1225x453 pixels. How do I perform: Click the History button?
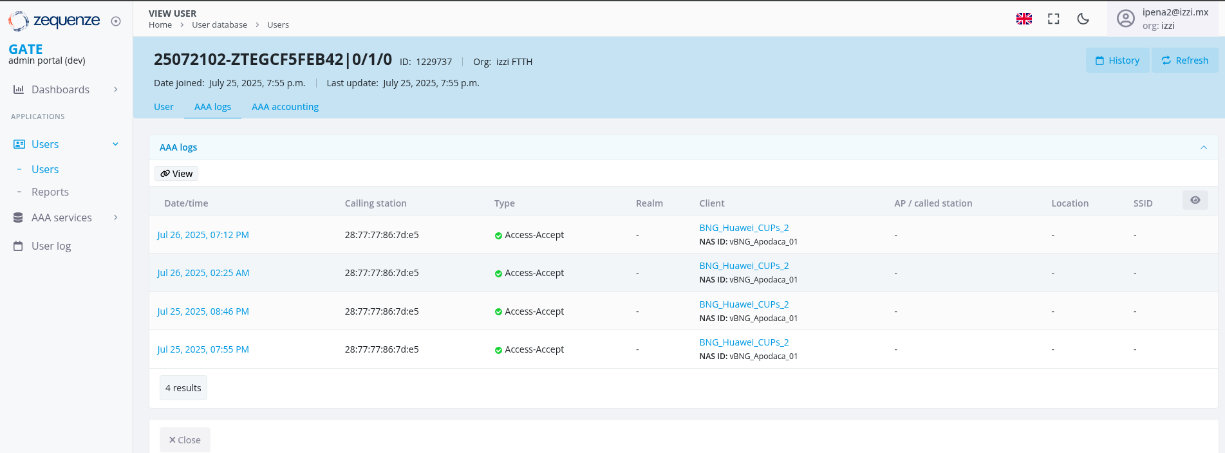tap(1117, 60)
